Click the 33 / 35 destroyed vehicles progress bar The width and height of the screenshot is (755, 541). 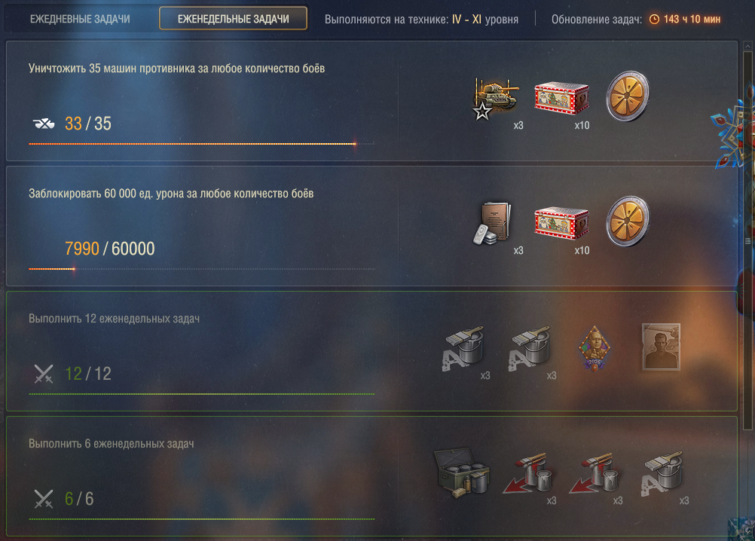[202, 143]
